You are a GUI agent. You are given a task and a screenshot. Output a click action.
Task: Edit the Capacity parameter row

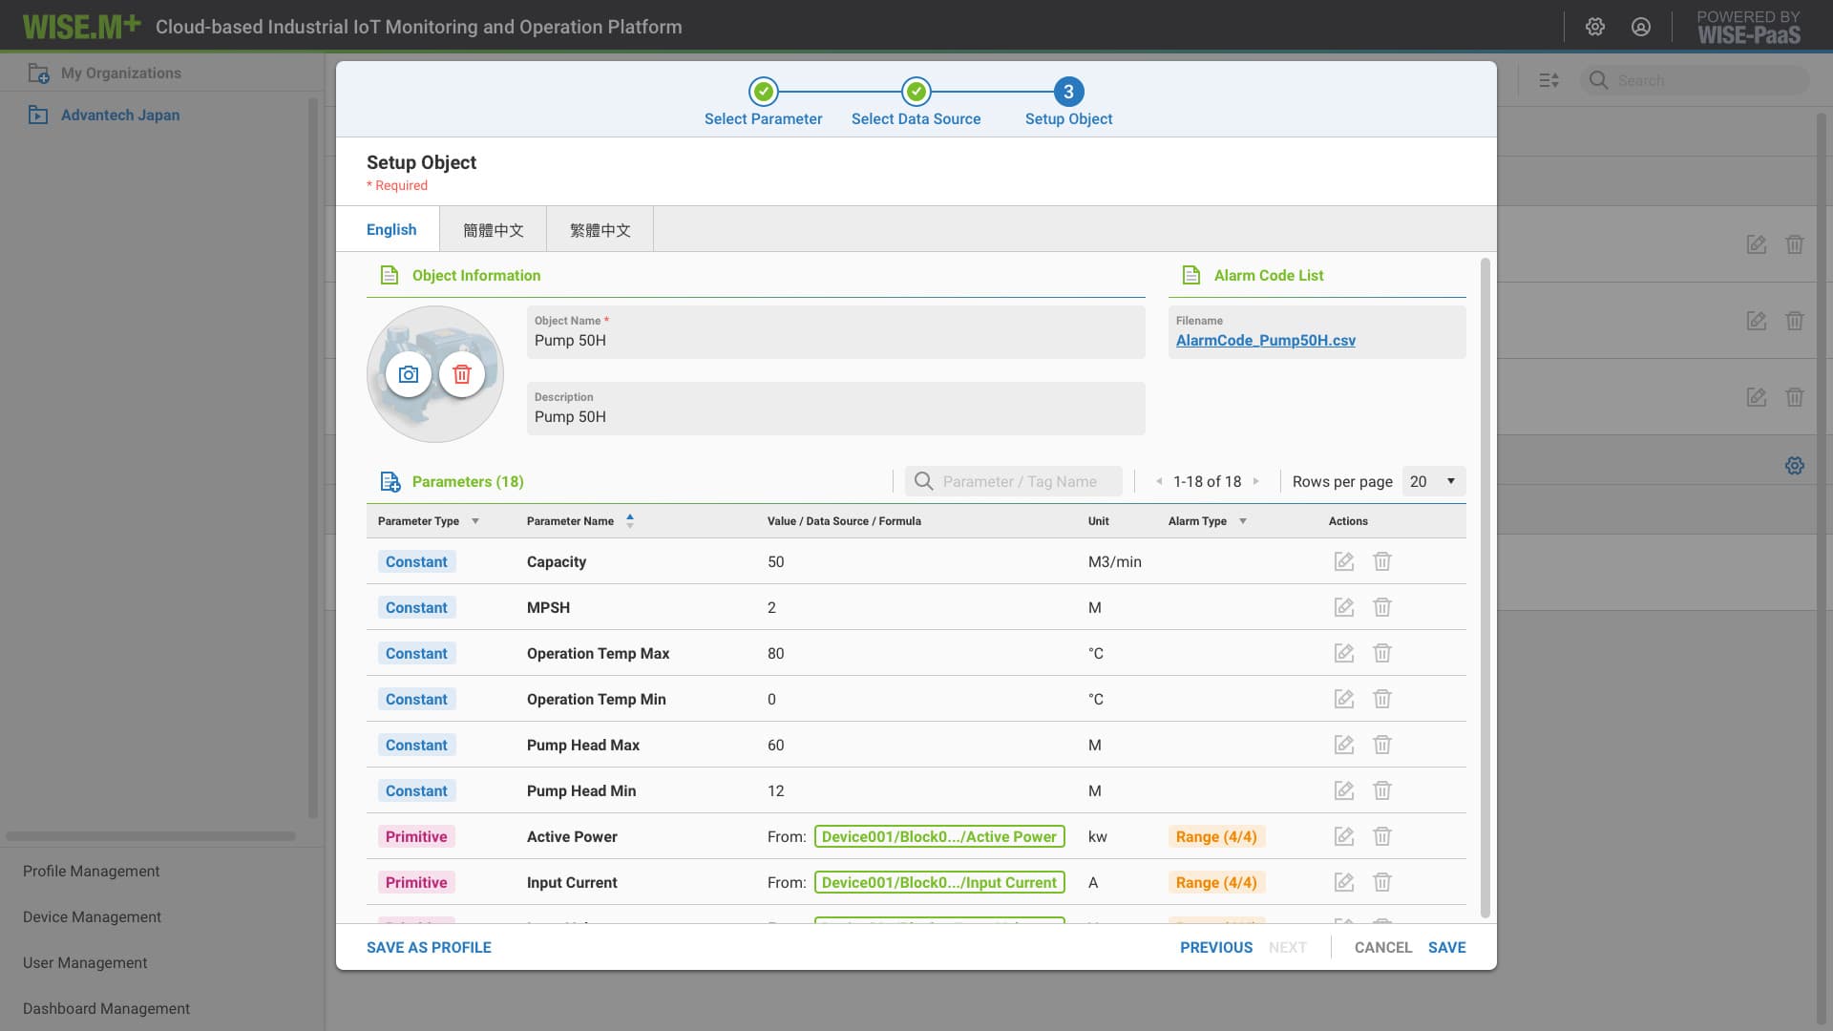tap(1344, 561)
